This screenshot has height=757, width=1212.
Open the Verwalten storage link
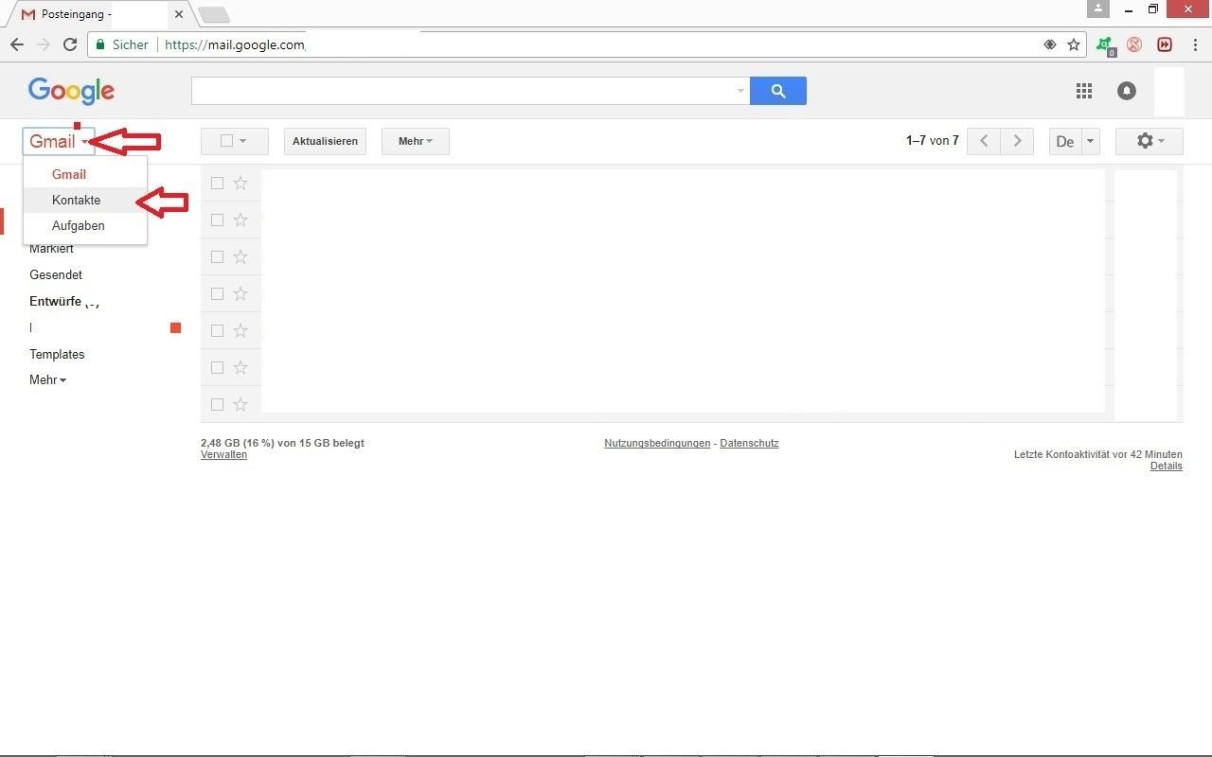223,454
